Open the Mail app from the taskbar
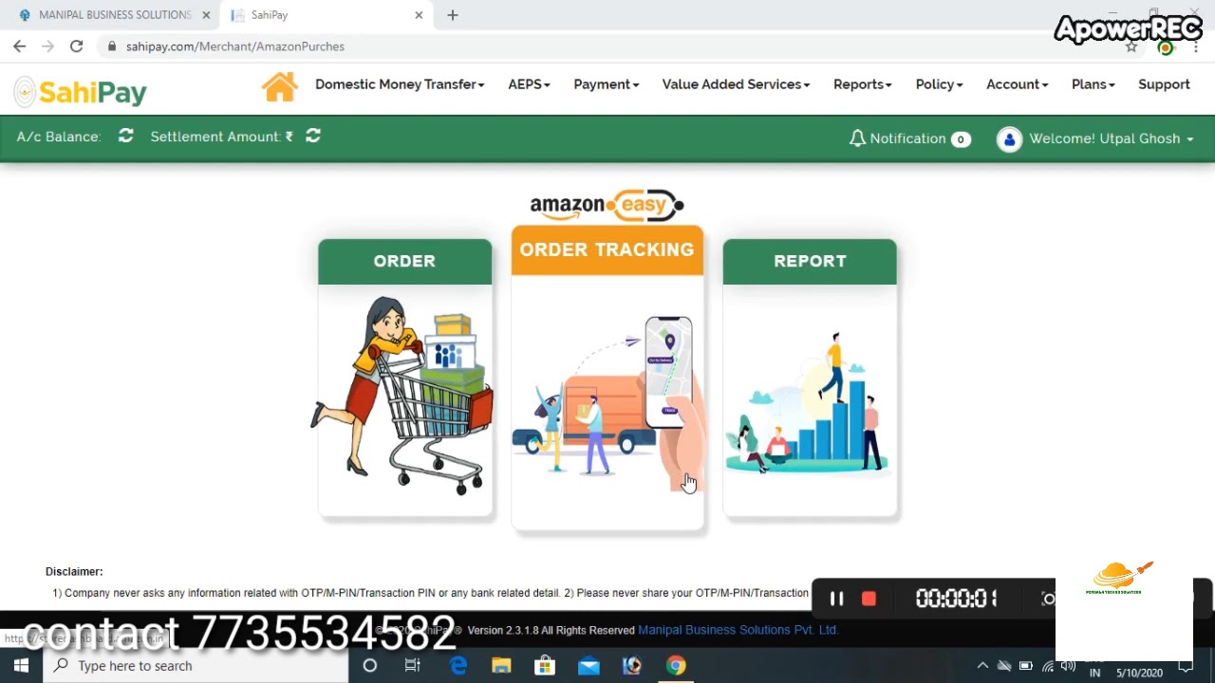1215x683 pixels. click(589, 666)
